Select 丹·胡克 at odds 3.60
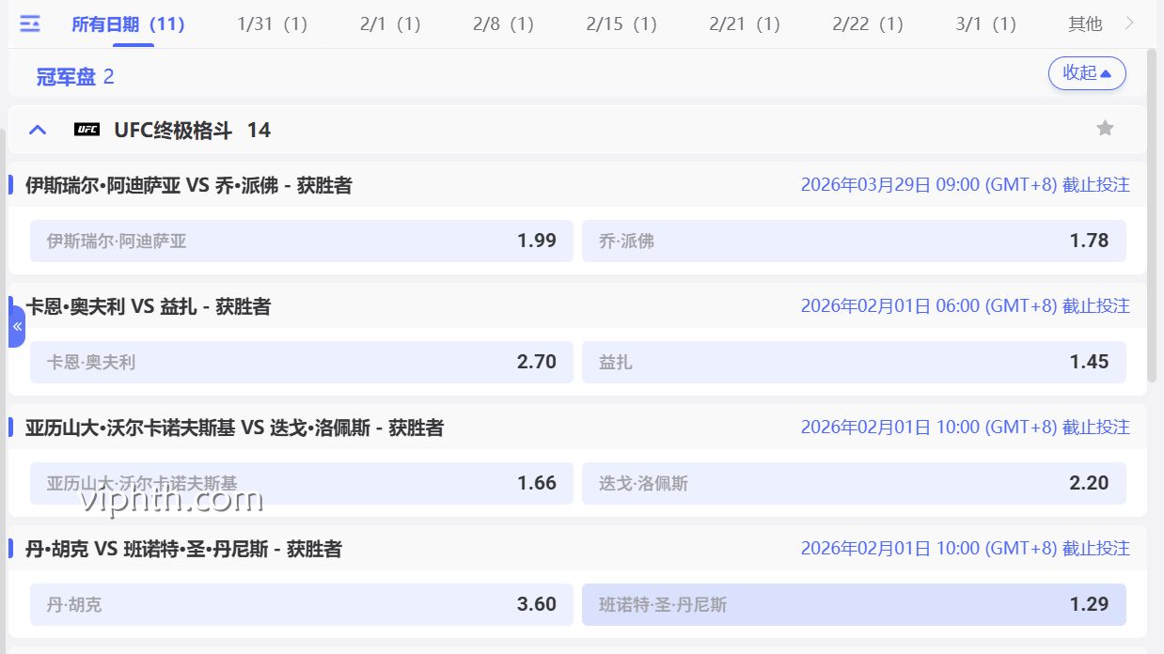Viewport: 1164px width, 654px height. (x=301, y=604)
